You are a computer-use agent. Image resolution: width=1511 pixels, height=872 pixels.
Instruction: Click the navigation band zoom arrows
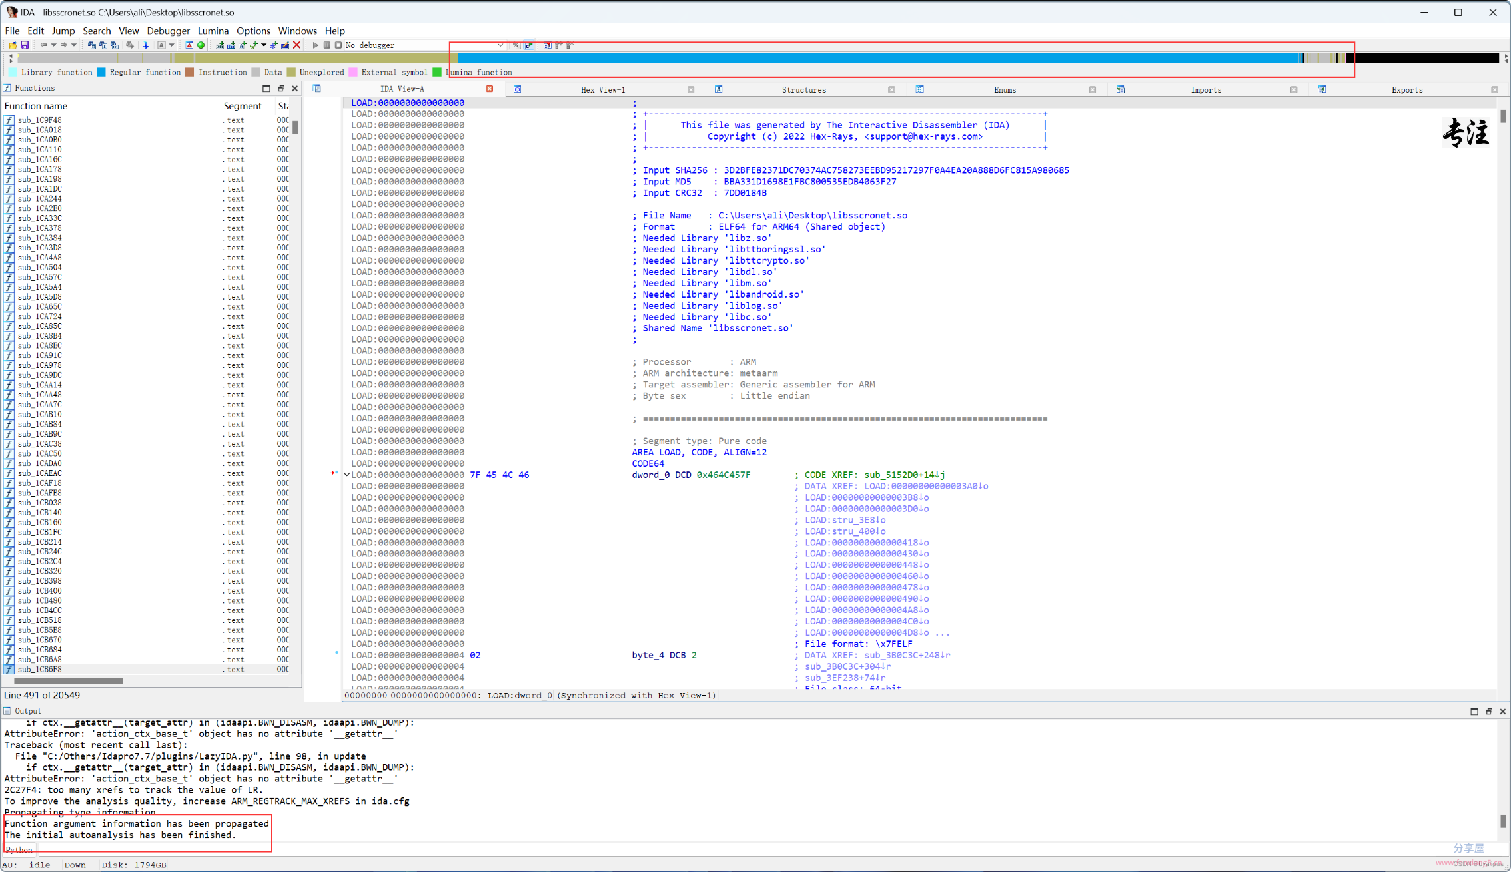coord(11,58)
